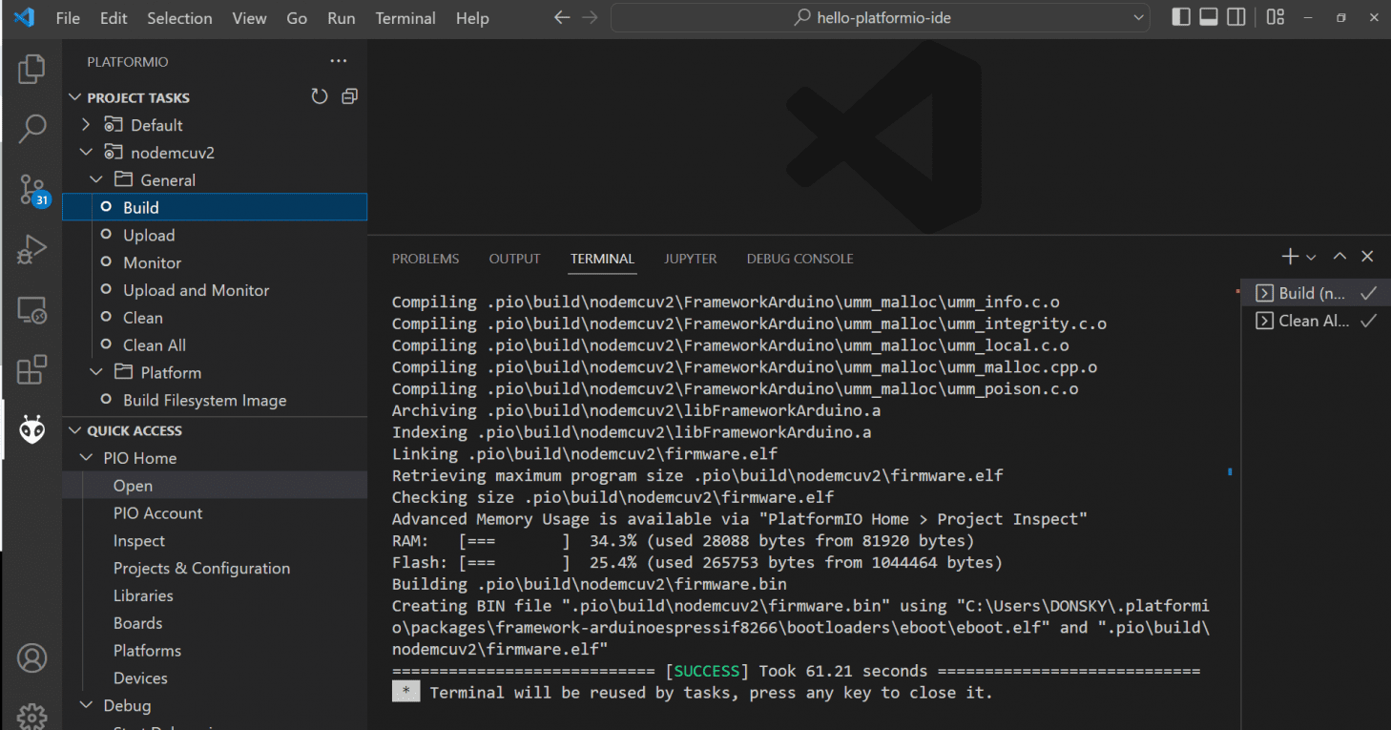The image size is (1391, 730).
Task: Click the terminal scrollbar marker
Action: (x=1230, y=471)
